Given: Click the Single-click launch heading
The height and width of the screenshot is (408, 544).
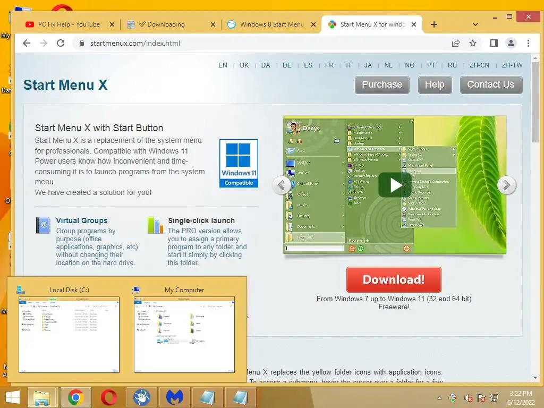Looking at the screenshot, I should (x=201, y=220).
